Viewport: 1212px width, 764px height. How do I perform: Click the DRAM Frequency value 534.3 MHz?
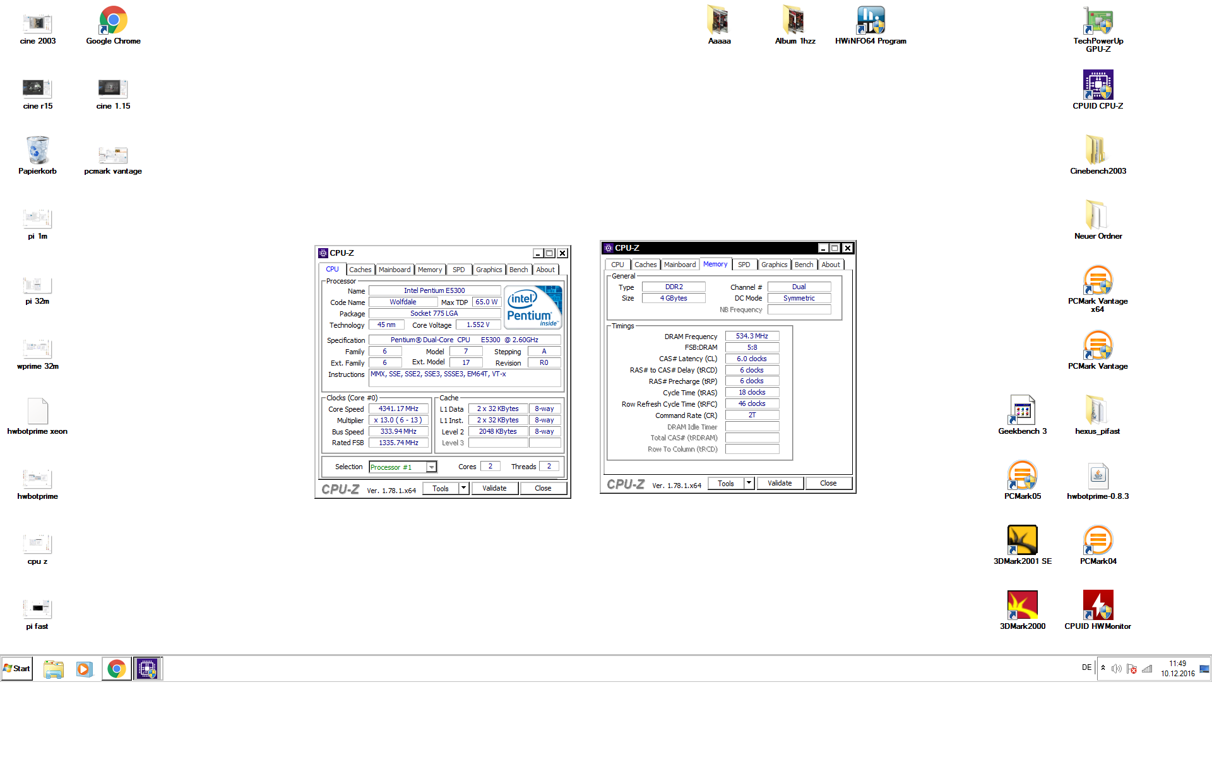point(752,337)
